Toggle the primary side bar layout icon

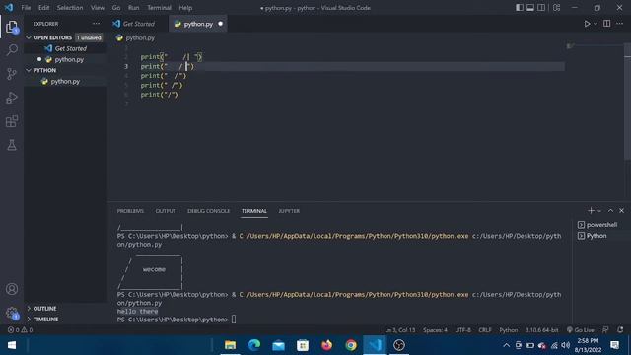click(520, 8)
